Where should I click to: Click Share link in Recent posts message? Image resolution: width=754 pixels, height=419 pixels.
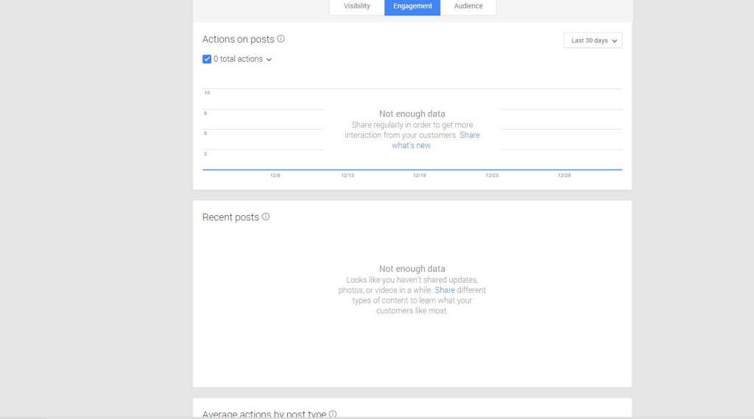coord(445,290)
